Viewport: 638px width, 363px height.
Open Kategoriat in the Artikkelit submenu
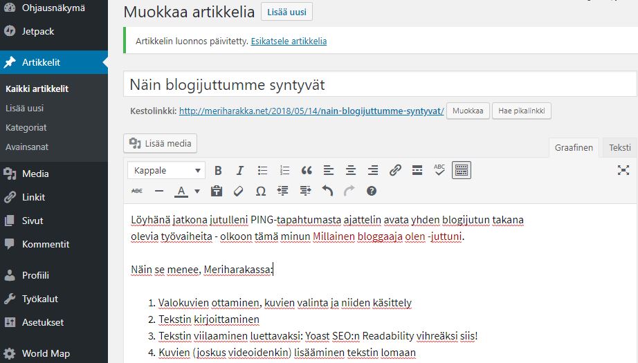pyautogui.click(x=26, y=128)
